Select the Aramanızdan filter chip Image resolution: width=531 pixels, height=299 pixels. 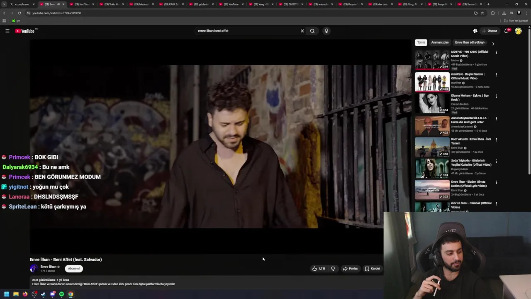coord(440,42)
